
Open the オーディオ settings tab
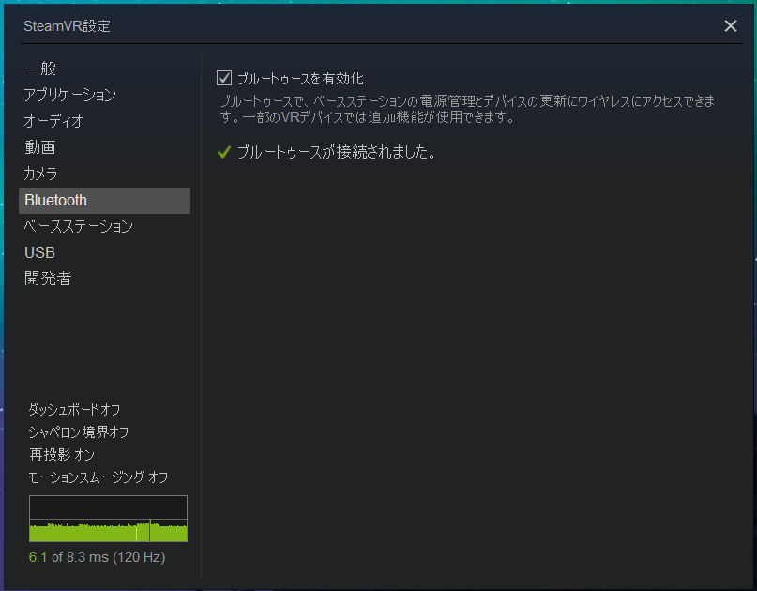pyautogui.click(x=53, y=121)
